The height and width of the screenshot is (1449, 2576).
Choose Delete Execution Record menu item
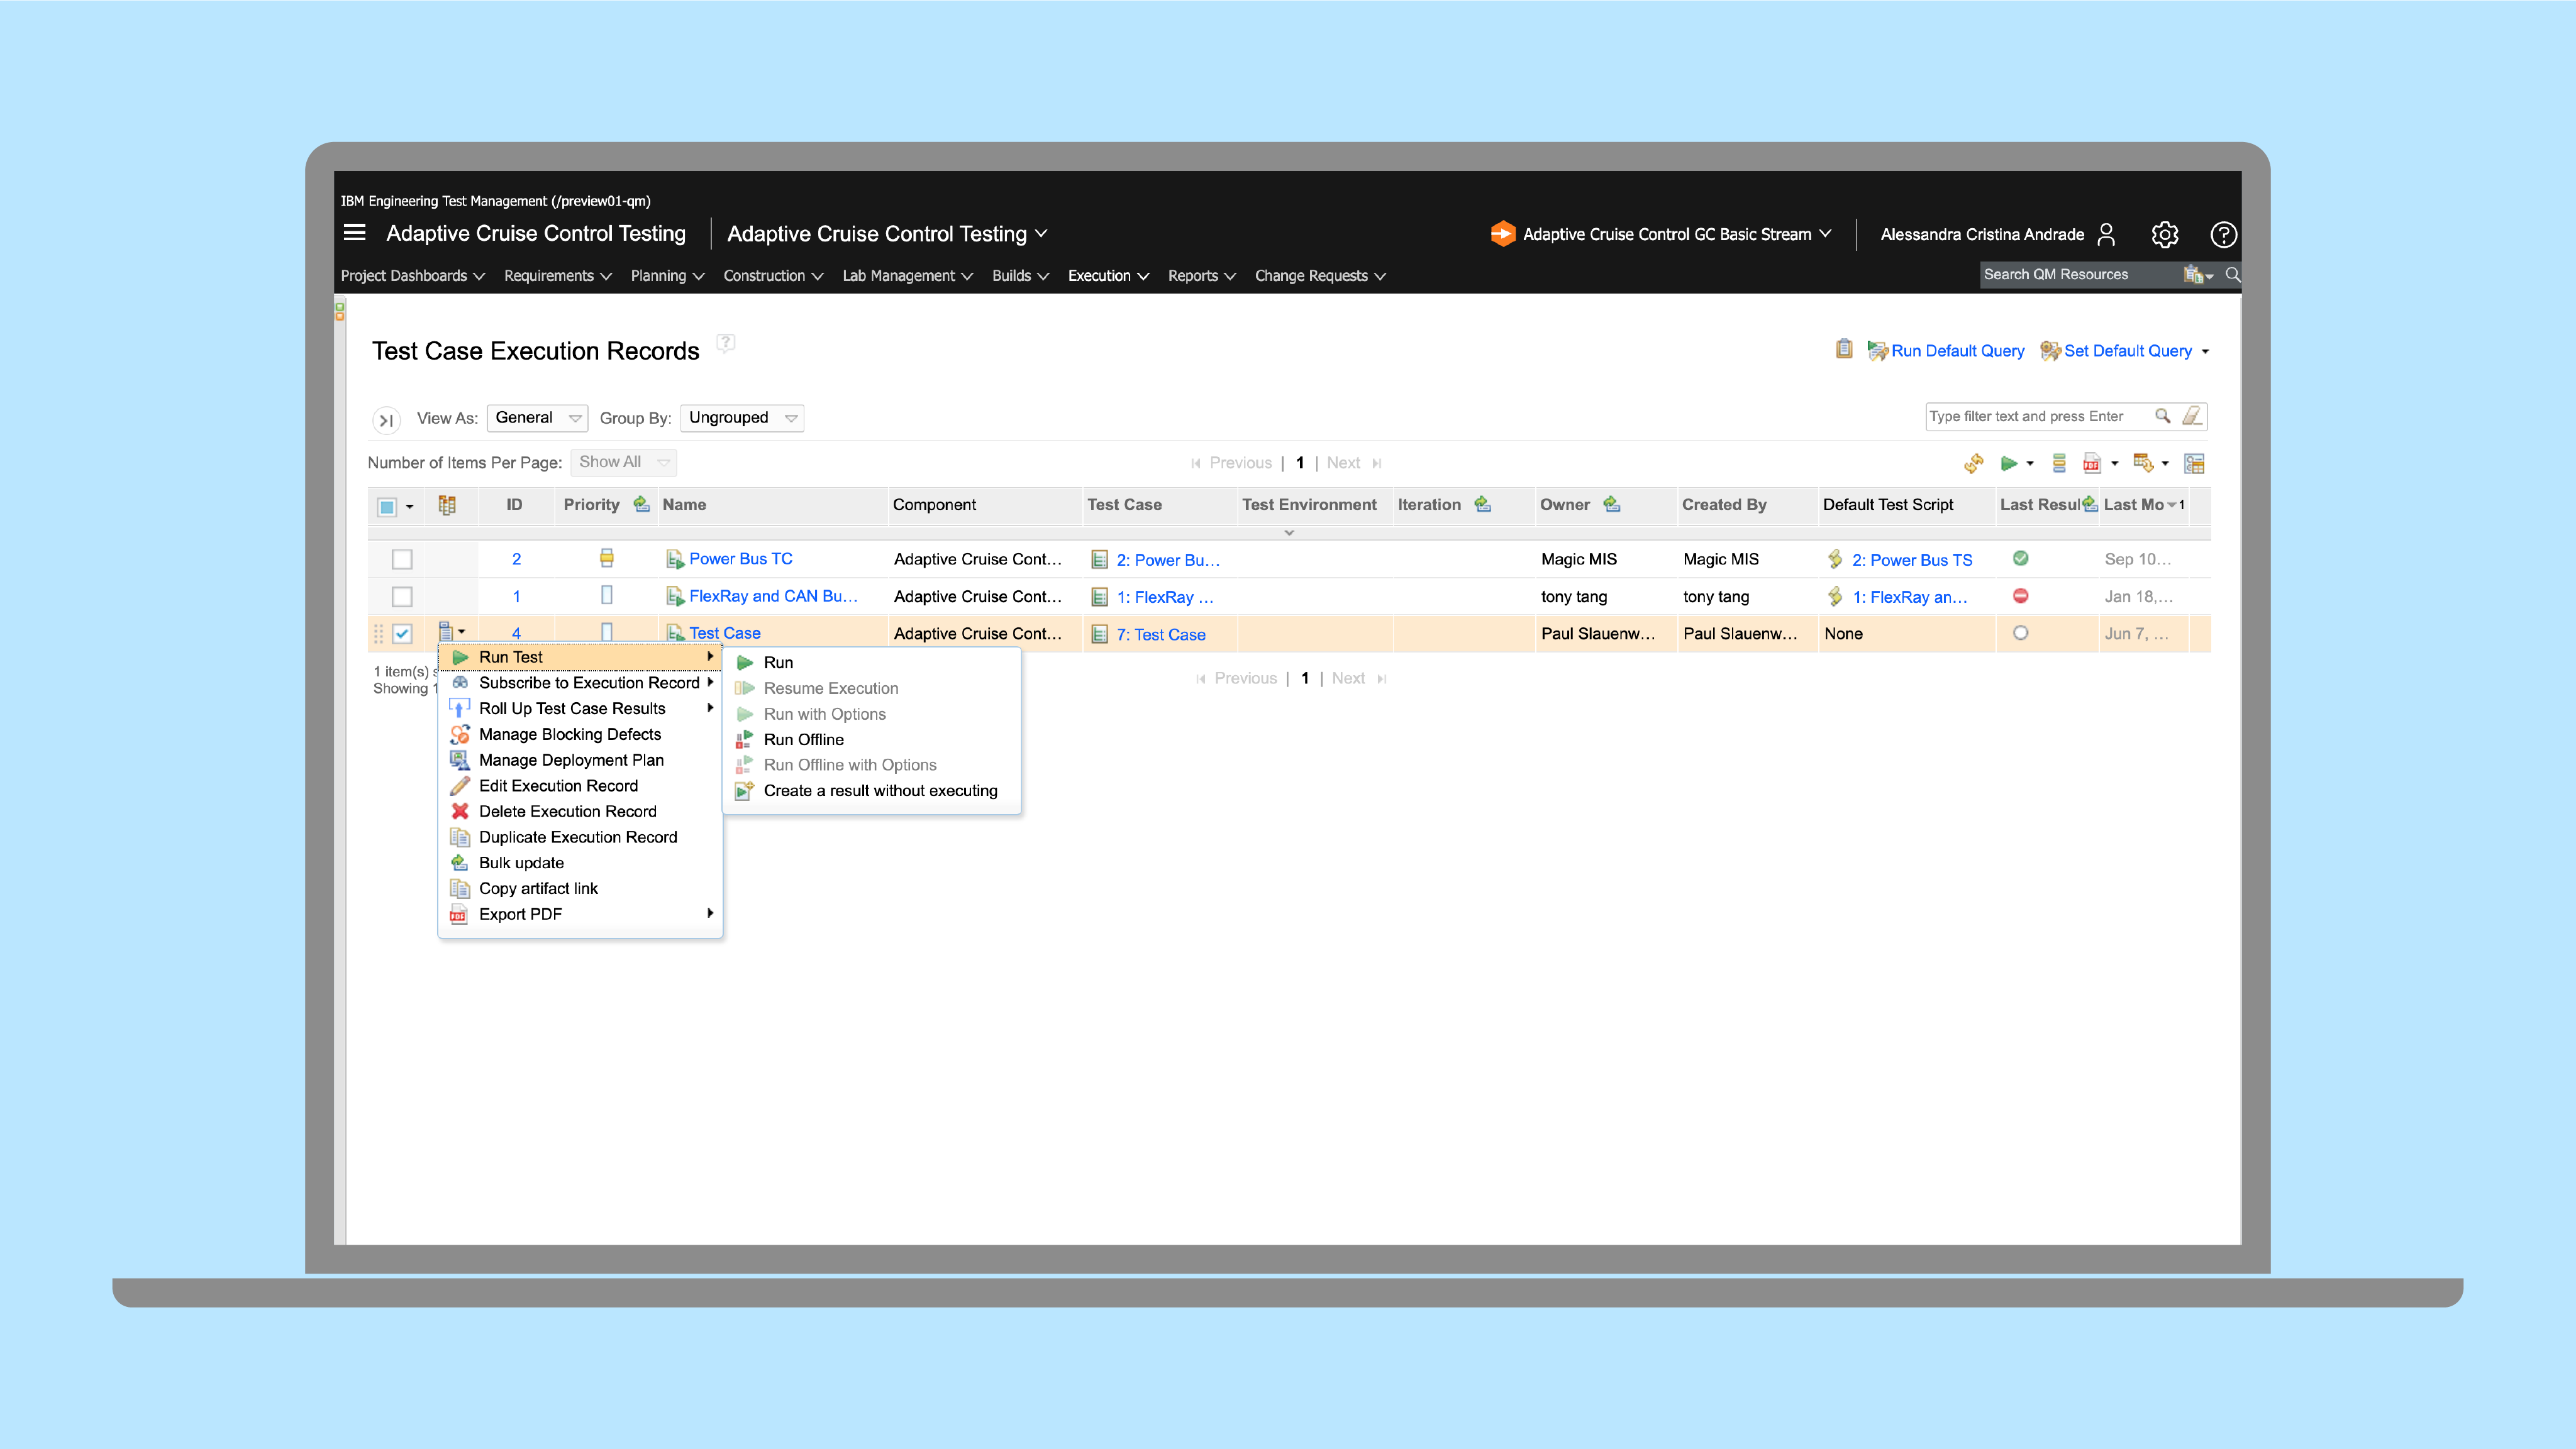pos(567,812)
